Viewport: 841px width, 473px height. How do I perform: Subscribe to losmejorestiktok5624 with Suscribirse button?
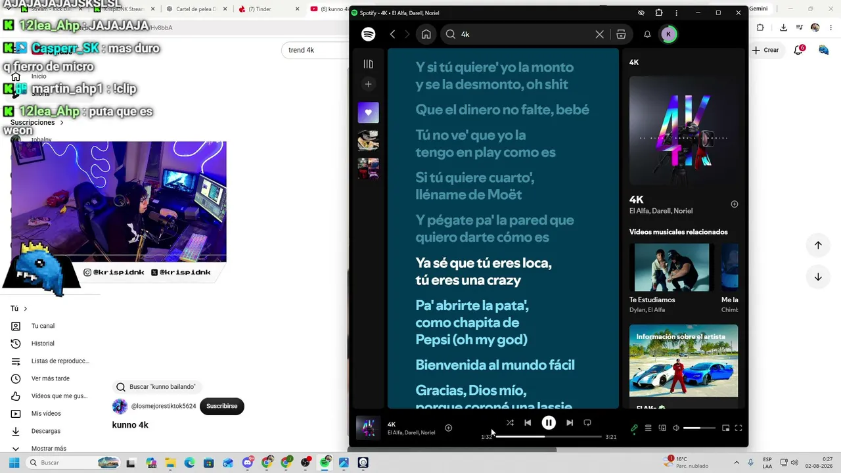coord(222,406)
